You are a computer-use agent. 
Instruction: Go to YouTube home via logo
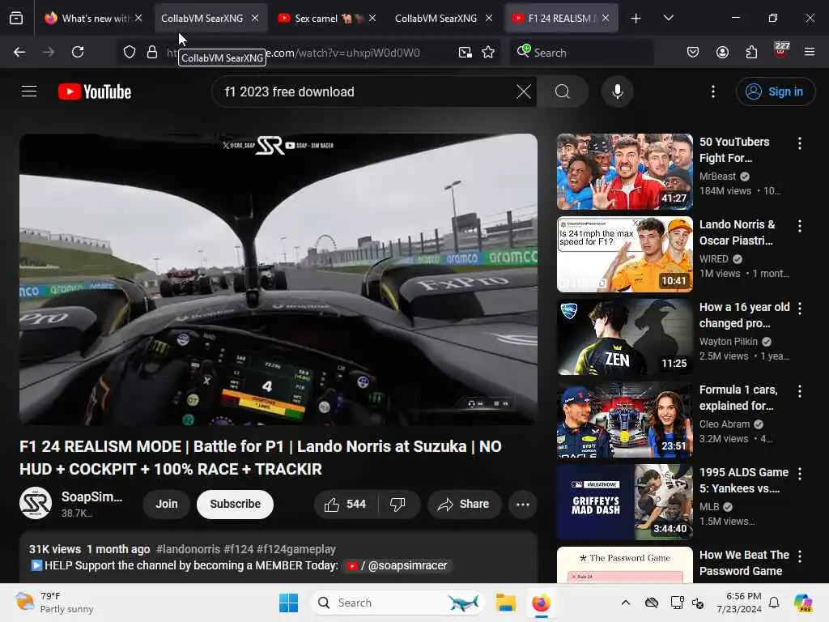96,92
